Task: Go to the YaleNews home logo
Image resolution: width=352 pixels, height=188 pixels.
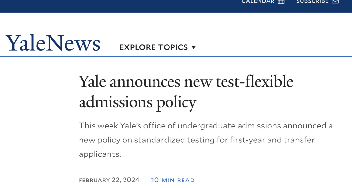Action: 53,43
